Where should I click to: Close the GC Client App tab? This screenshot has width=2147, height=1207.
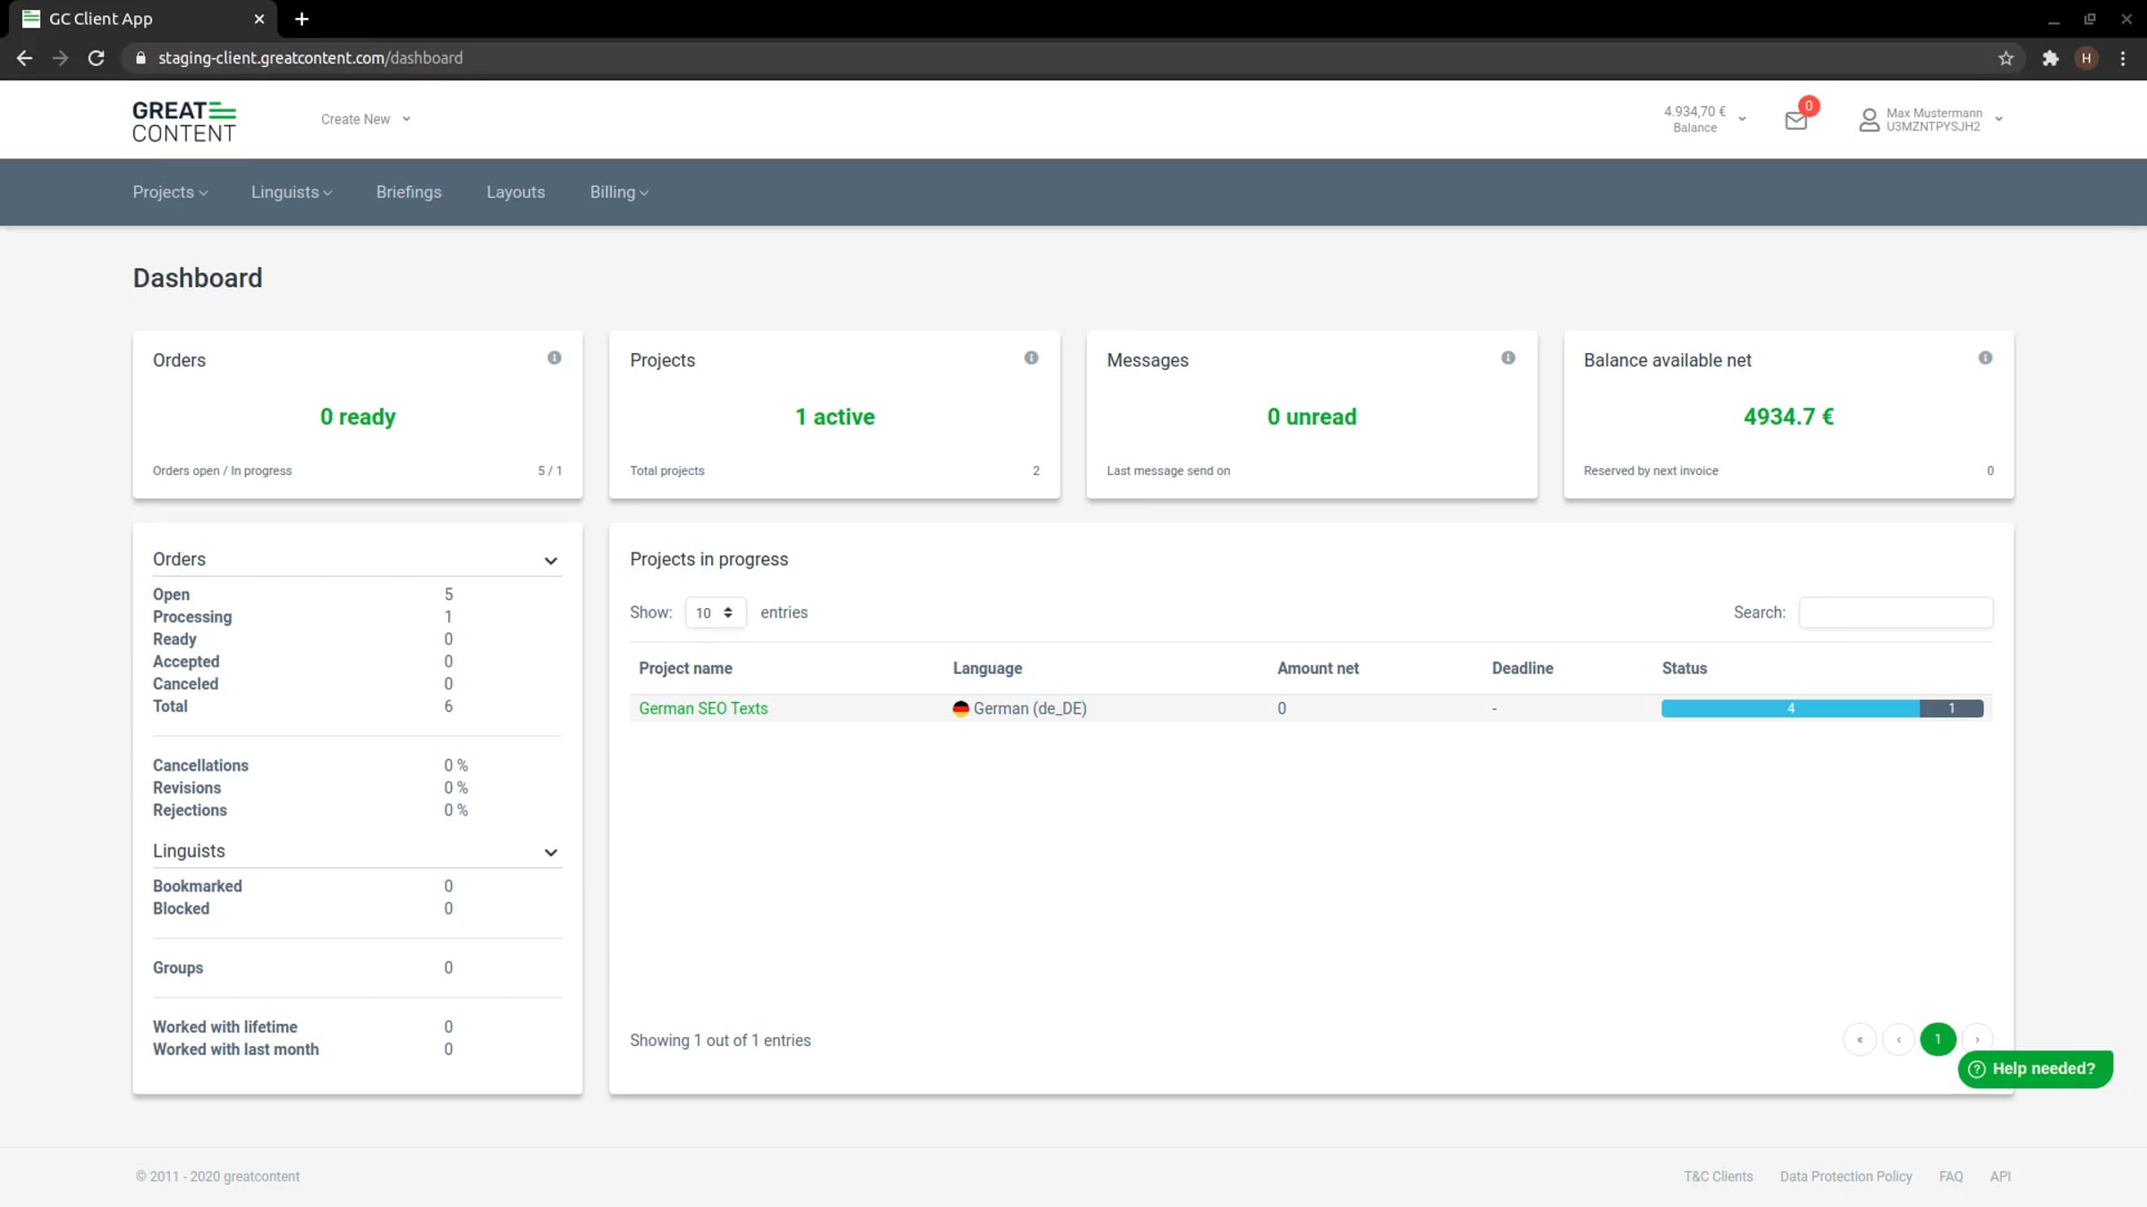coord(259,19)
